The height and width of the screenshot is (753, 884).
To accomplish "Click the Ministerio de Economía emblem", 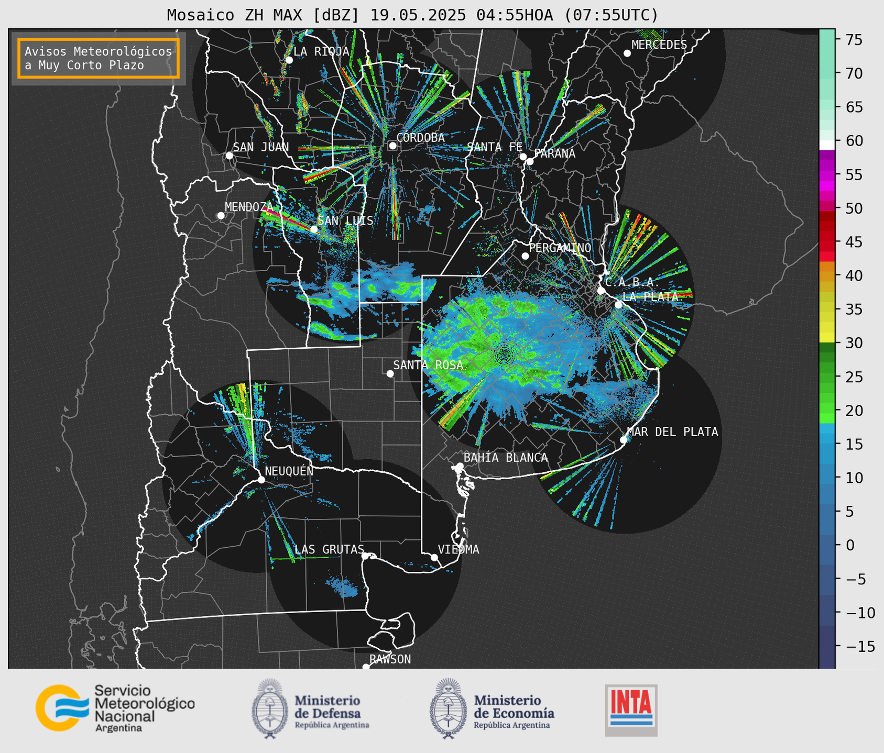I will [x=448, y=708].
